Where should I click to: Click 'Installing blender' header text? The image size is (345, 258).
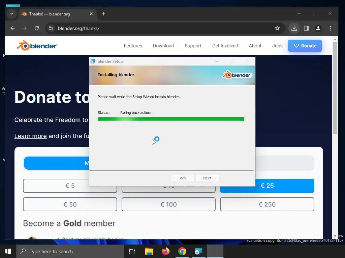click(x=116, y=75)
